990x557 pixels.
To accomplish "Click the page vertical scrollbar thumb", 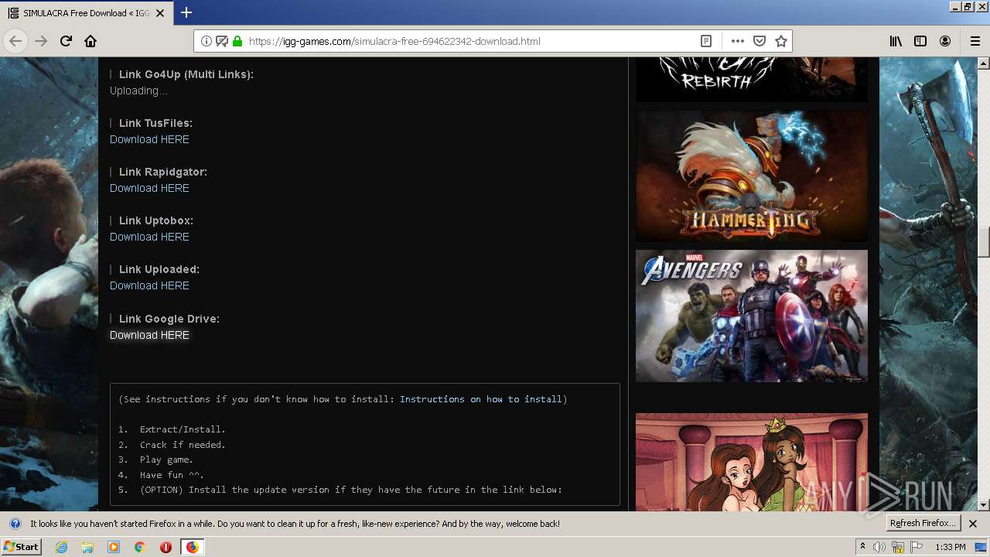I will click(x=984, y=242).
